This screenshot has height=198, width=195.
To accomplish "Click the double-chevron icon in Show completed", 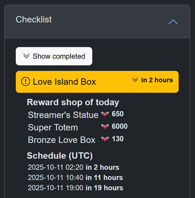I will click(26, 56).
